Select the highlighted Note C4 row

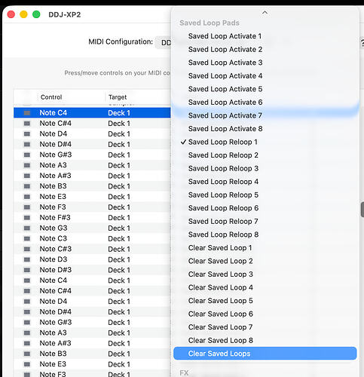[x=92, y=113]
